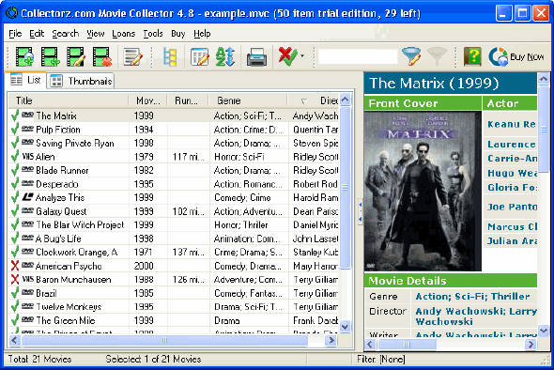This screenshot has height=370, width=554.
Task: Toggle the checkmark beside Blade Runner
Action: 15,170
